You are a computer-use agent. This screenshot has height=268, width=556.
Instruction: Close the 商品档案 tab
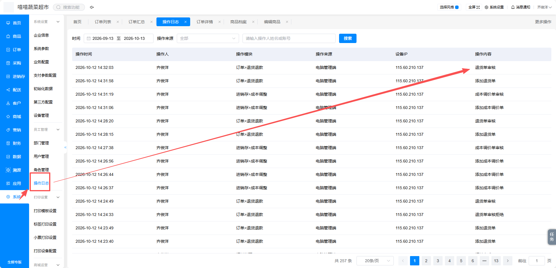[x=253, y=22]
